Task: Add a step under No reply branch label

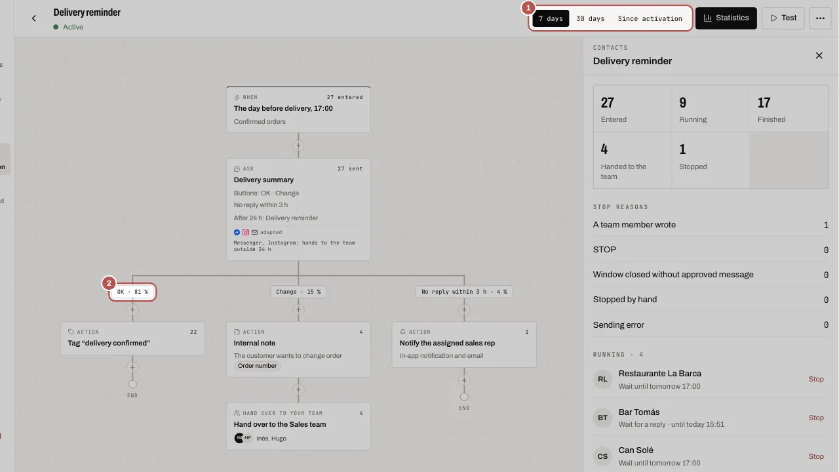Action: click(x=464, y=309)
